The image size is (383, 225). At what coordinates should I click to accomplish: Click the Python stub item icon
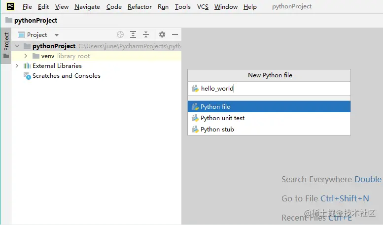tap(195, 129)
